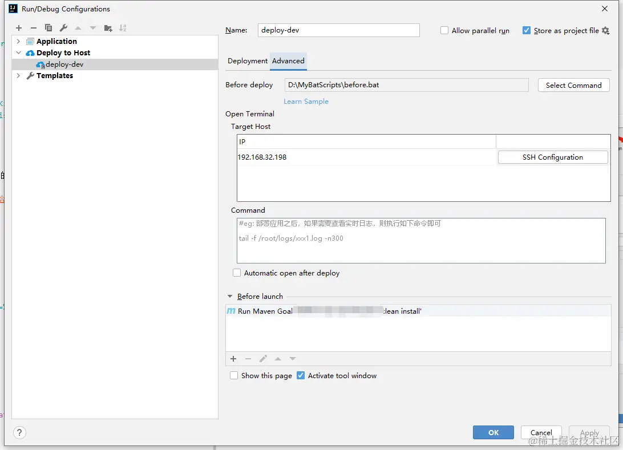Add a new configuration with plus icon
The image size is (623, 450).
pos(19,28)
